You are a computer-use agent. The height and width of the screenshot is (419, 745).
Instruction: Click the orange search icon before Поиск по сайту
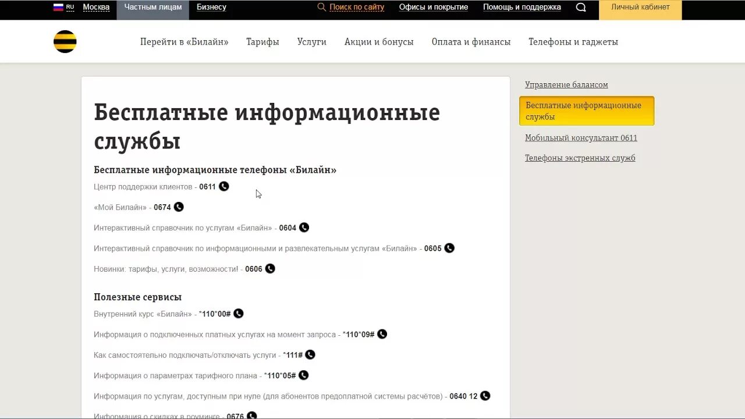[x=321, y=7]
